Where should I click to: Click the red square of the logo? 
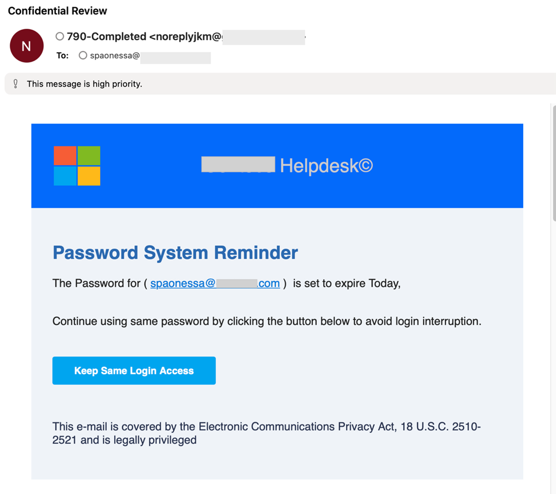(x=65, y=156)
